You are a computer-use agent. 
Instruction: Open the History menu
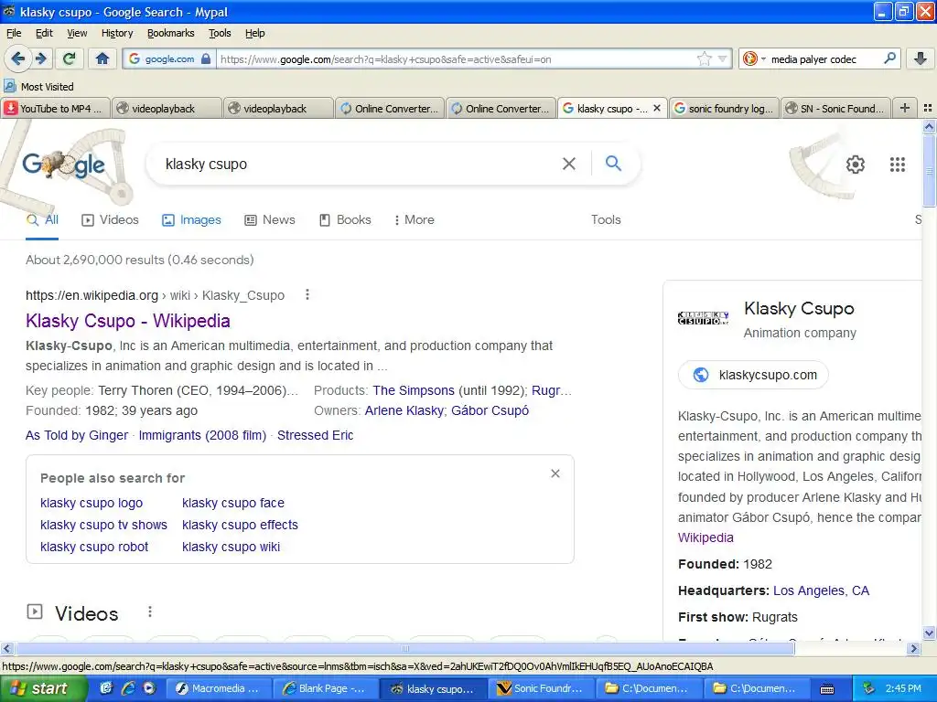tap(117, 33)
